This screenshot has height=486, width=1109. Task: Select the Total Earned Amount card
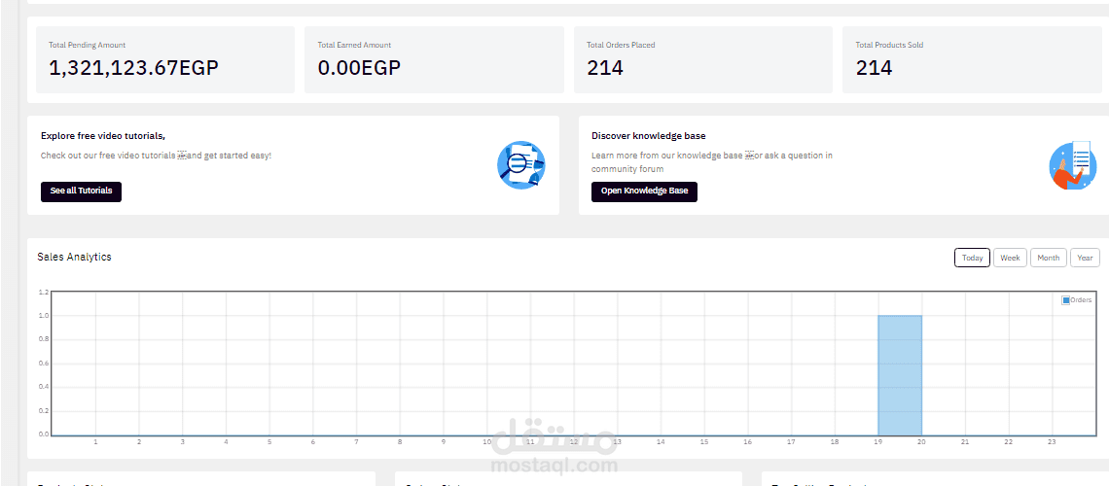(434, 60)
